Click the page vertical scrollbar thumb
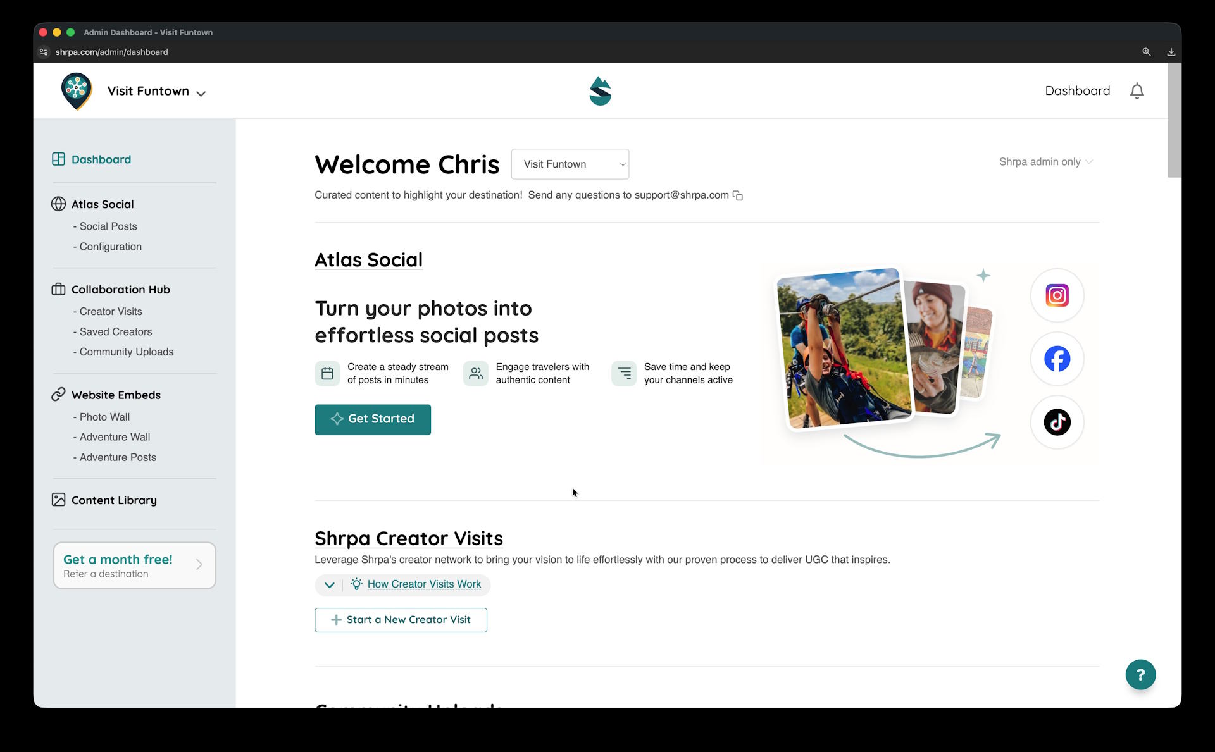 click(x=1174, y=120)
